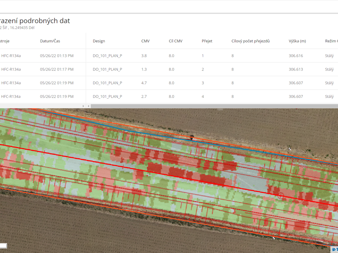Click the logo in the bottom-right map corner
The width and height of the screenshot is (338, 253).
[x=334, y=250]
